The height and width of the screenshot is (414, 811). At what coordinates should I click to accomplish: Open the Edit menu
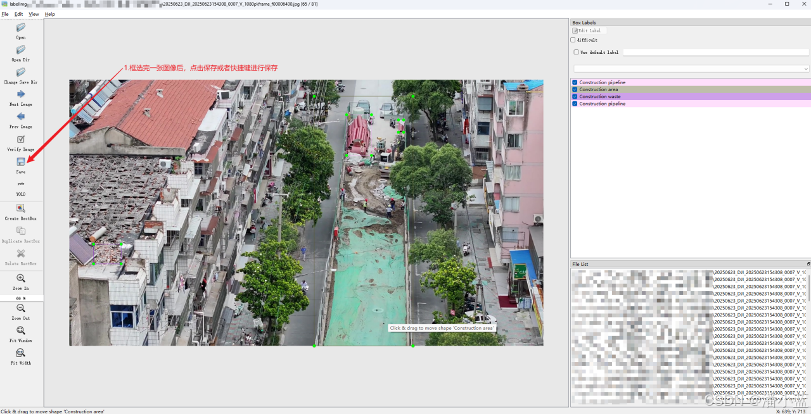point(19,14)
